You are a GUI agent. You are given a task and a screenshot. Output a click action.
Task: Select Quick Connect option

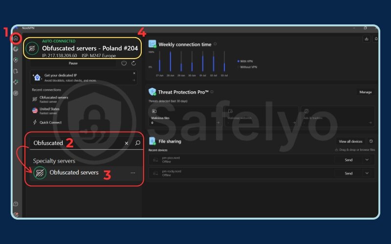point(50,122)
